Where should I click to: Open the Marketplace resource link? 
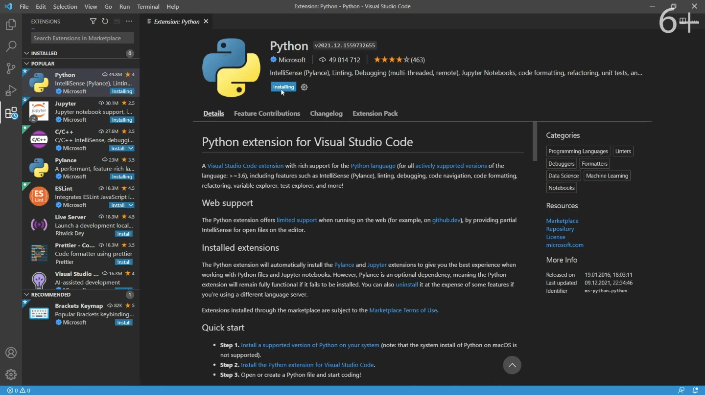(562, 221)
